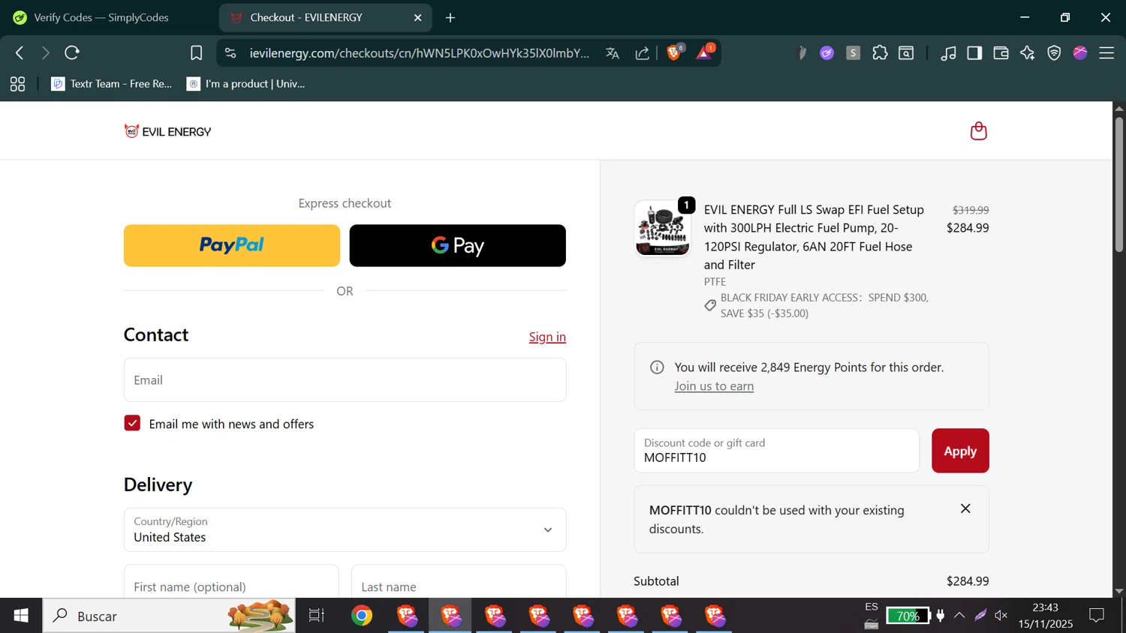The width and height of the screenshot is (1126, 633).
Task: Pay with Google Pay button
Action: point(458,245)
